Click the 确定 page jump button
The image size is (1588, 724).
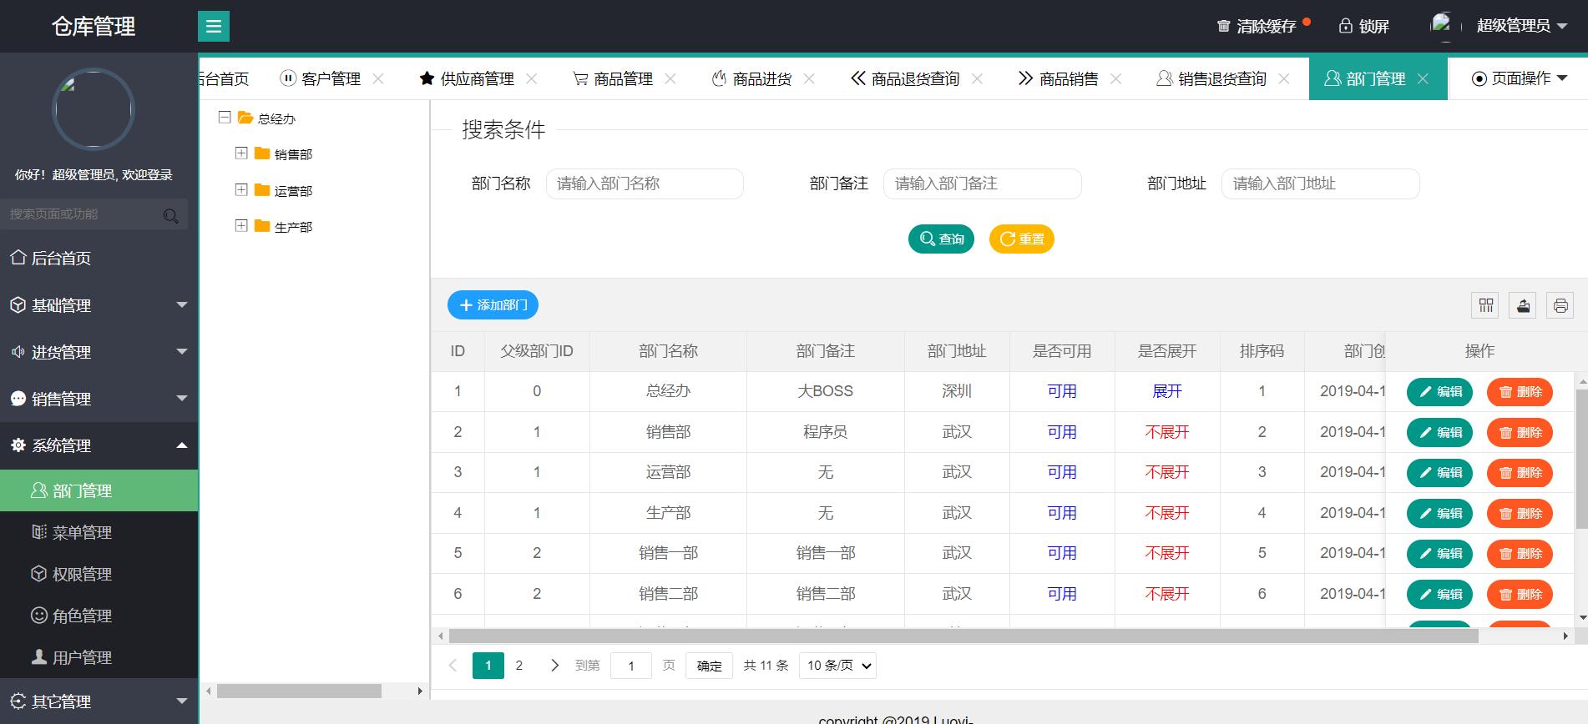pos(710,666)
